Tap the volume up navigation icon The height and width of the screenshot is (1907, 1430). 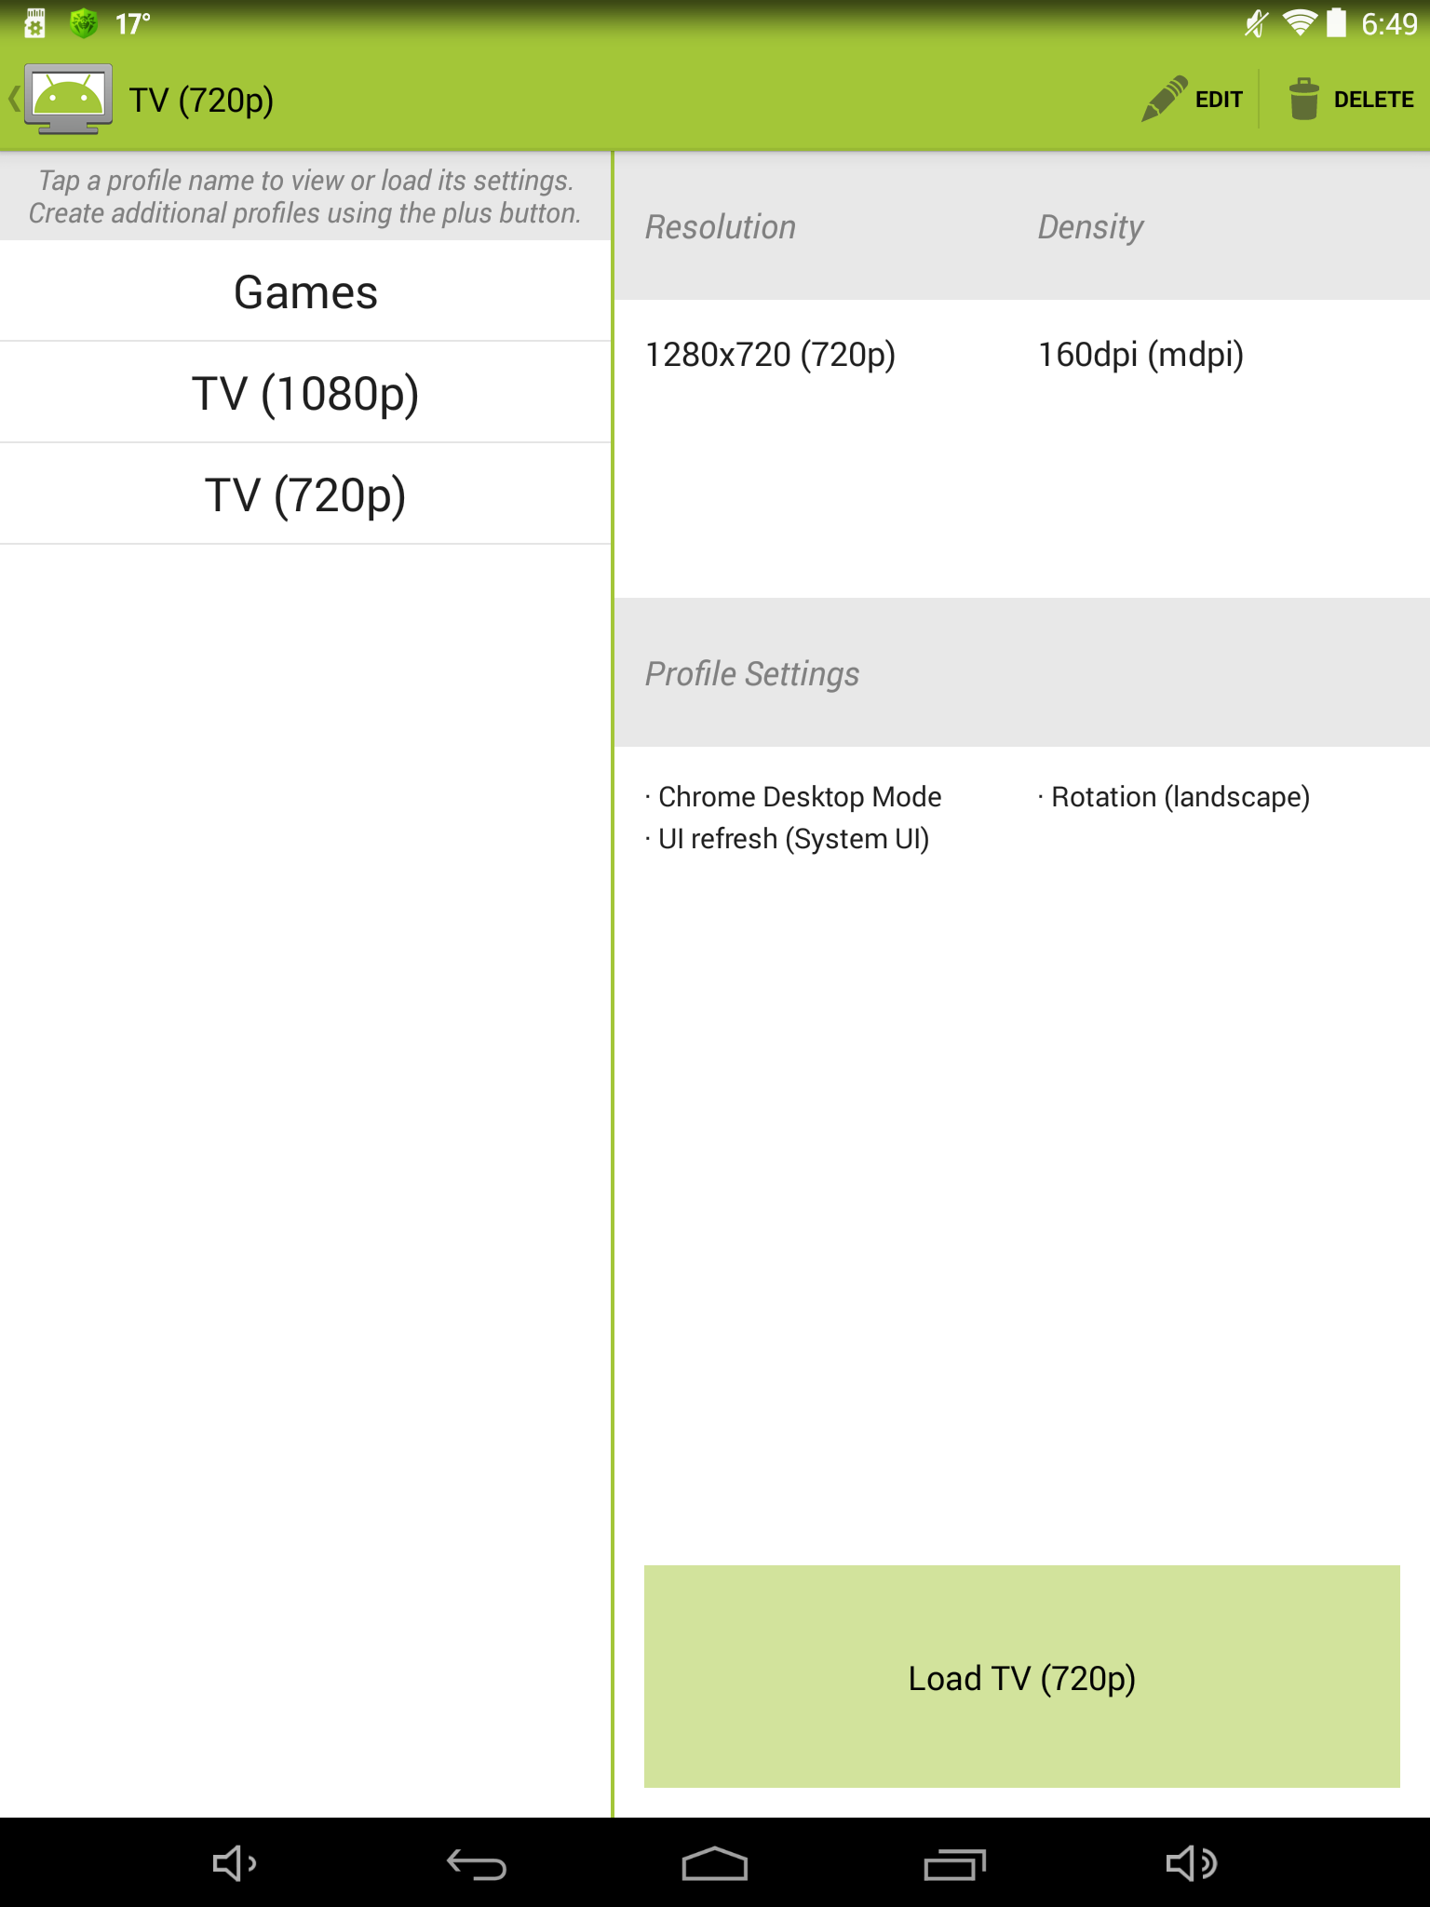tap(1192, 1863)
